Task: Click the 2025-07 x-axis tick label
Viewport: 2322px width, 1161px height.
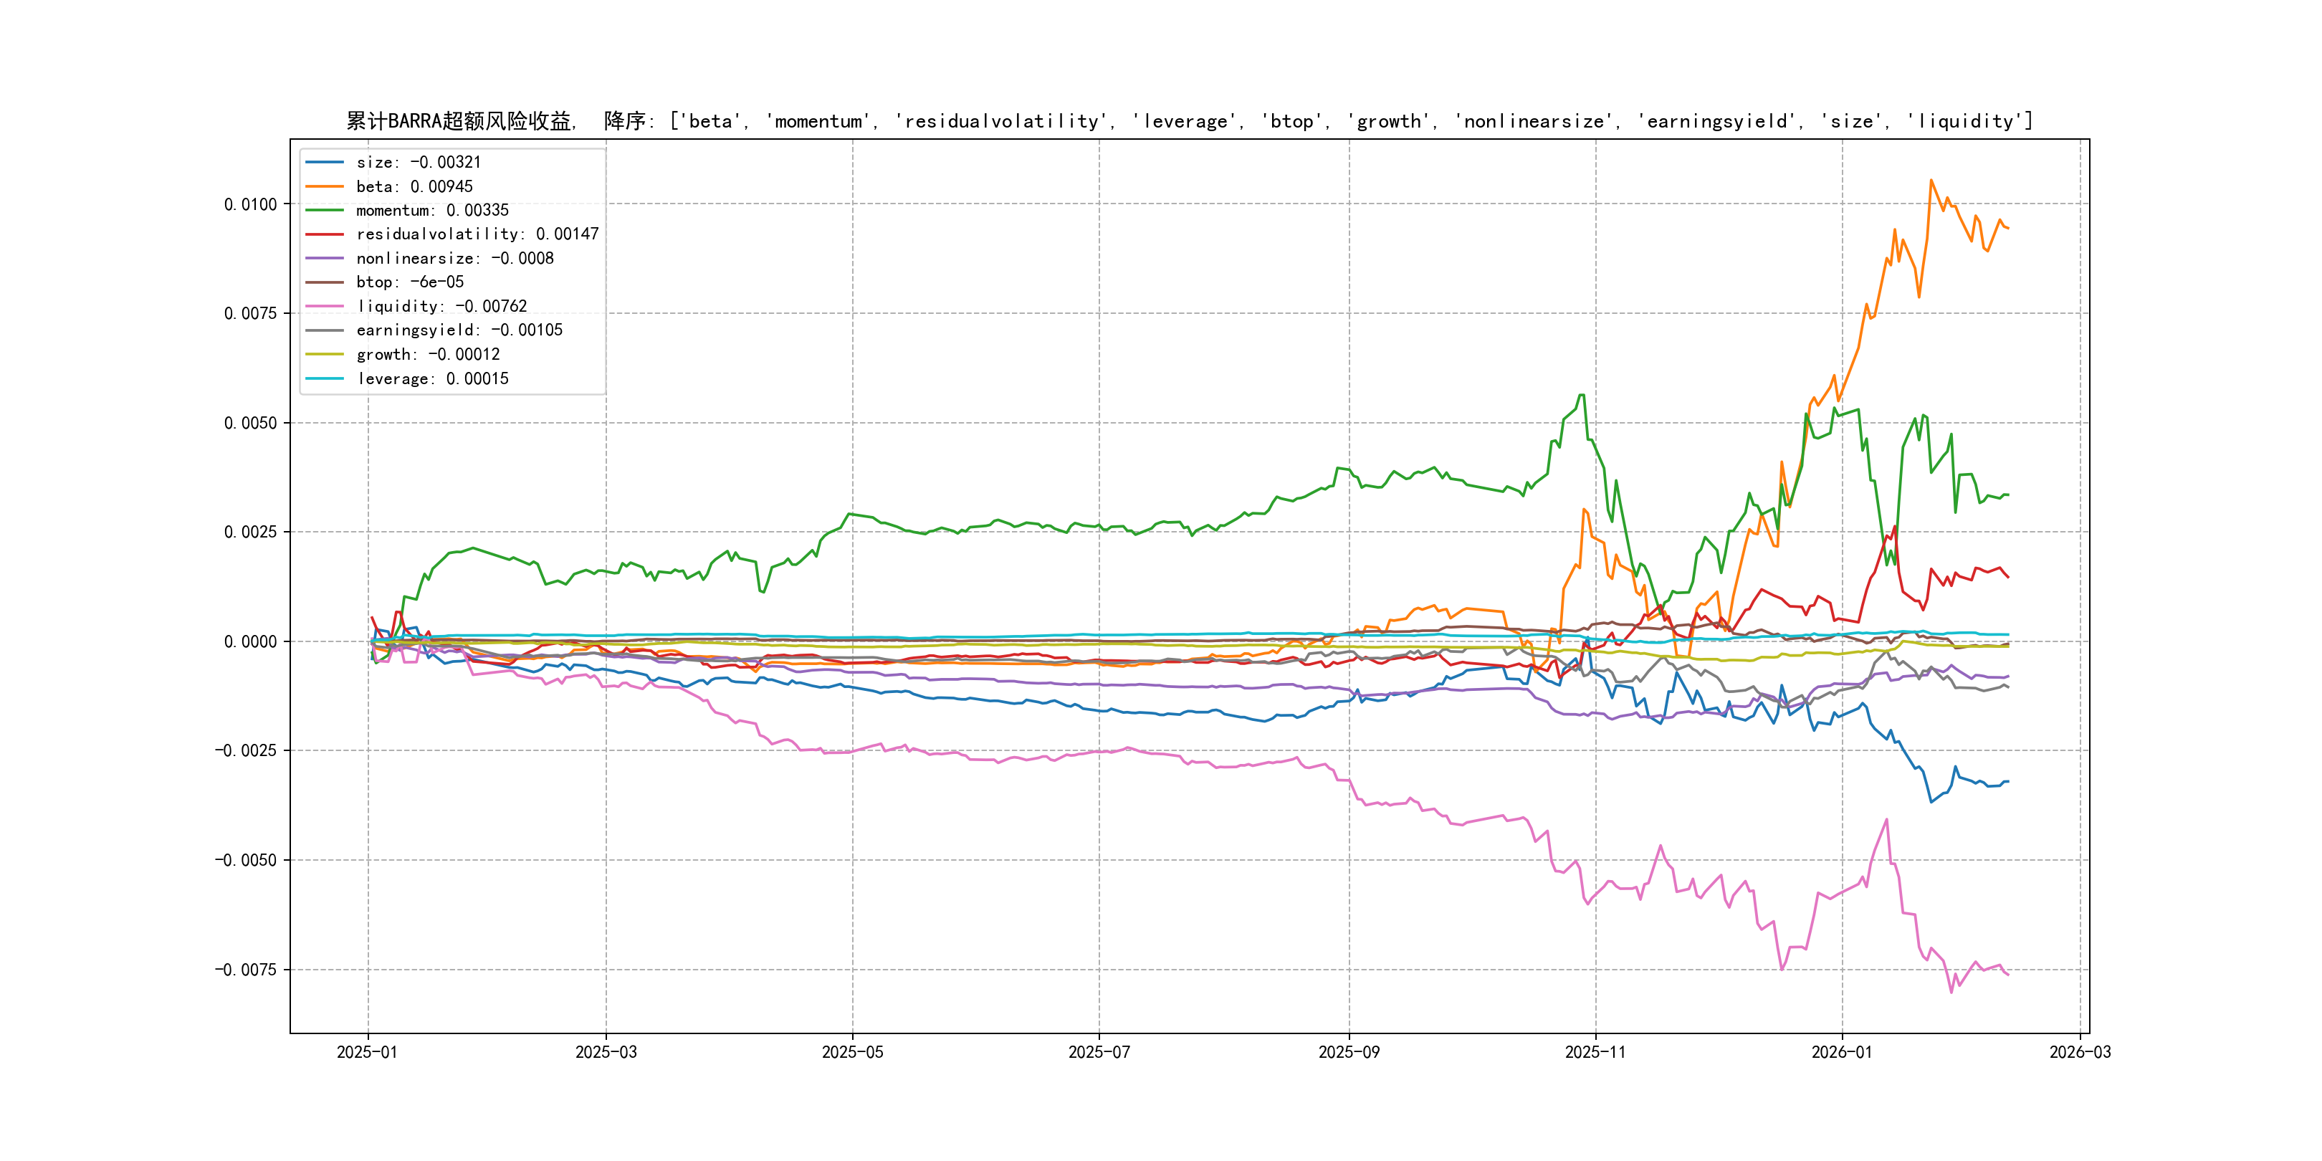Action: coord(1099,1053)
